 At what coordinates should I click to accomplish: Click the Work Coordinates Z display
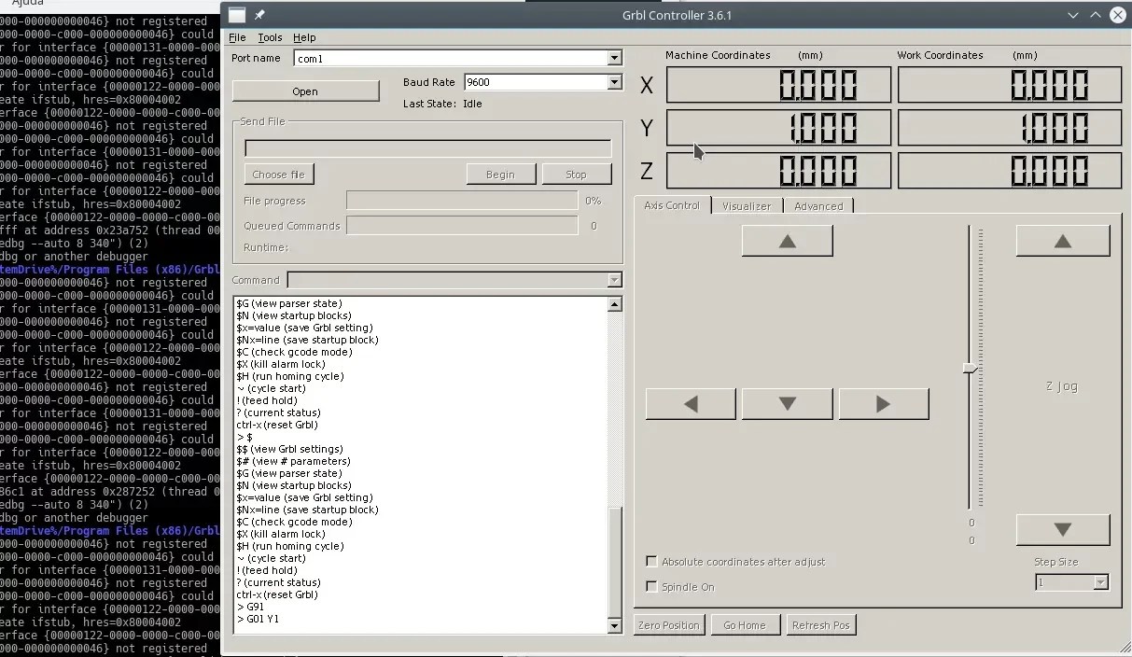coord(1010,171)
